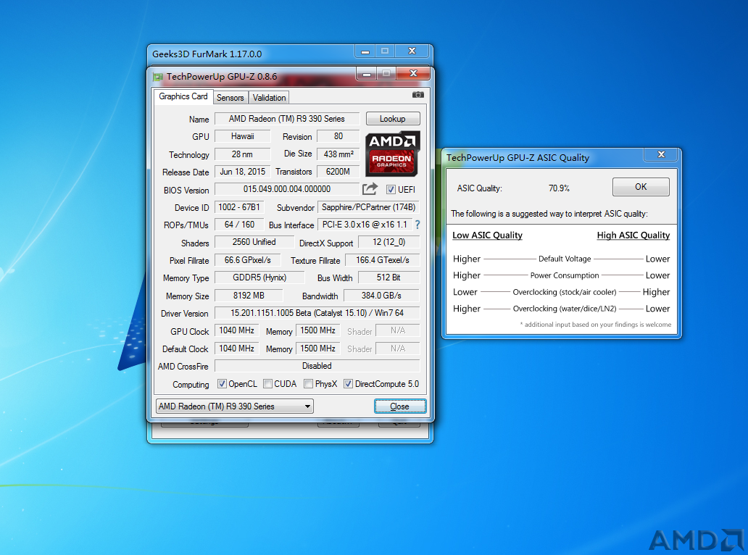Click the Bandwidth field 384.0 GB/s
Viewport: 748px width, 555px height.
382,296
